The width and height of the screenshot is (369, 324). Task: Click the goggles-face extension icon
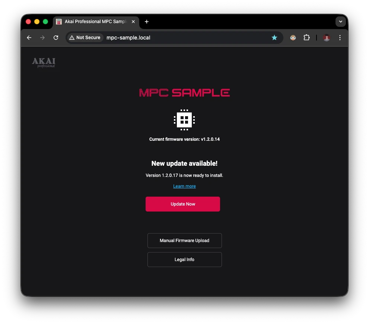tap(293, 38)
